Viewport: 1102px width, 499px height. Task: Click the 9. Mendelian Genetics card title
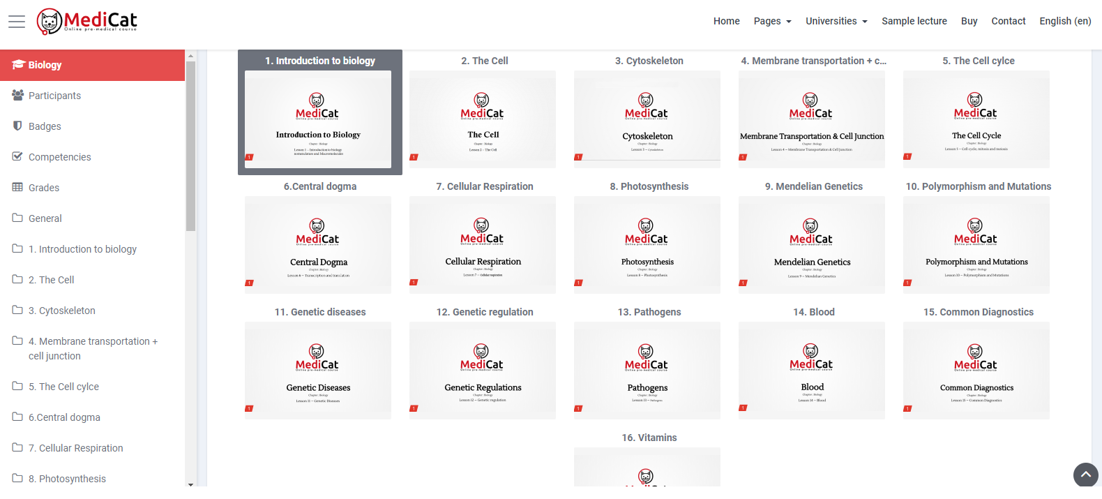pos(814,186)
